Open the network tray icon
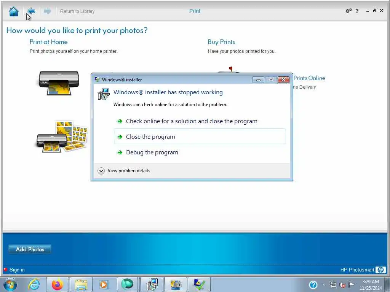The image size is (390, 292). 333,285
